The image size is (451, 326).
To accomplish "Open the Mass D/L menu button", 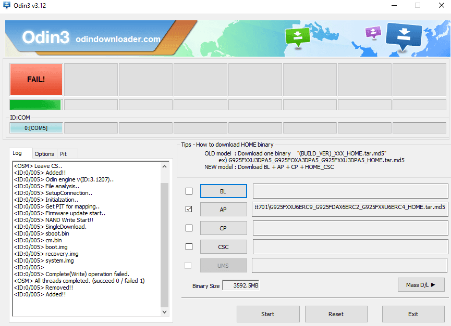I will click(421, 285).
